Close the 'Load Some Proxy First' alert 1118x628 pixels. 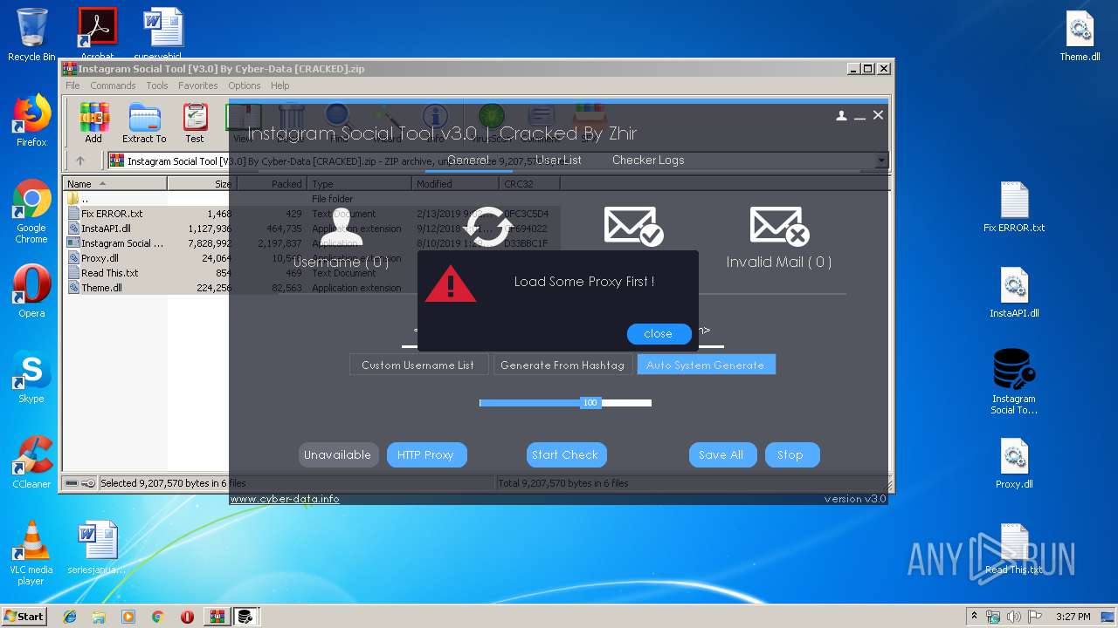click(659, 334)
